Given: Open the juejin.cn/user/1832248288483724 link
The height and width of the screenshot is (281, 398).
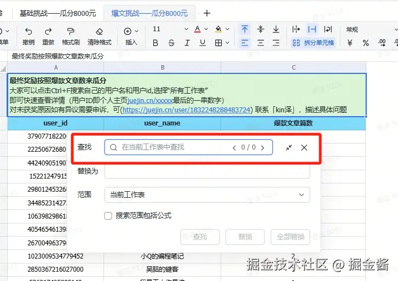Looking at the screenshot, I should (187, 110).
